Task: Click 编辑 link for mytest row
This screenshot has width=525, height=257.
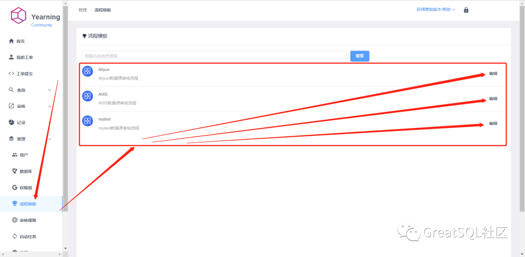Action: click(x=493, y=124)
